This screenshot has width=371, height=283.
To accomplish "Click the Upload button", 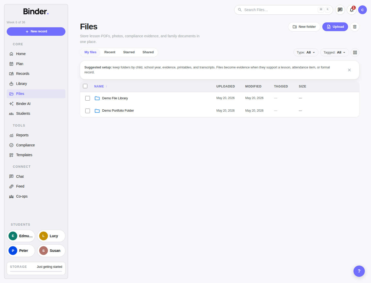I will pyautogui.click(x=335, y=27).
